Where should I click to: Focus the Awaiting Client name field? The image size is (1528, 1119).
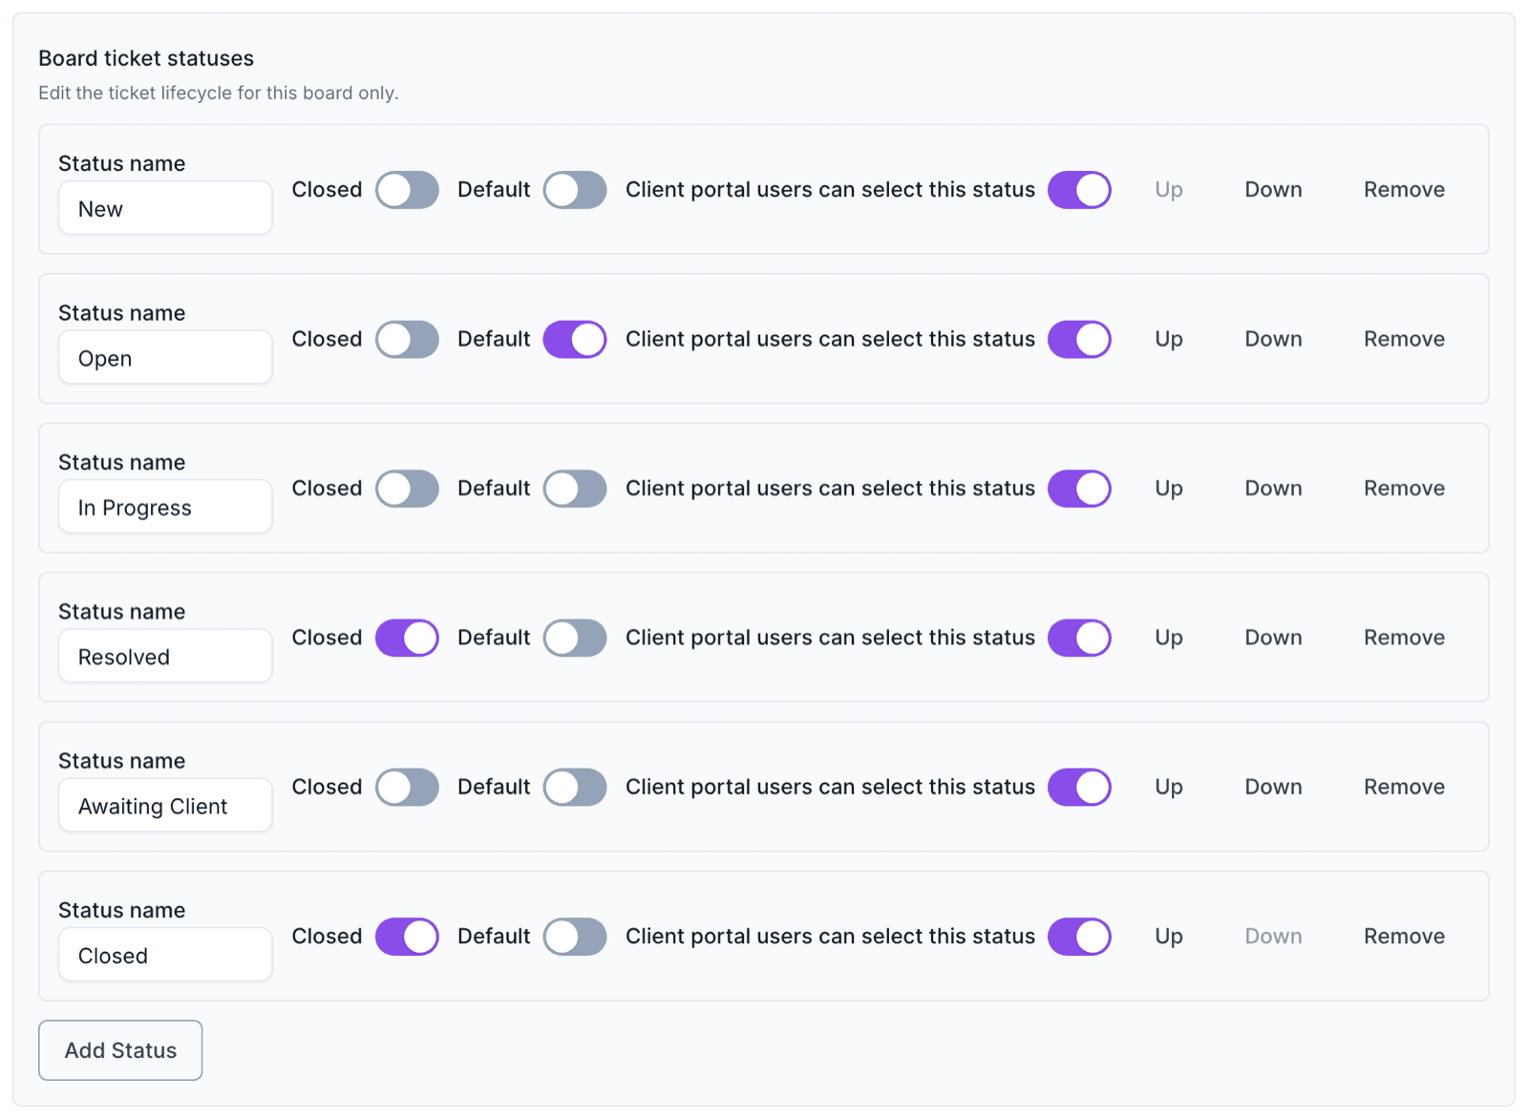click(x=165, y=805)
